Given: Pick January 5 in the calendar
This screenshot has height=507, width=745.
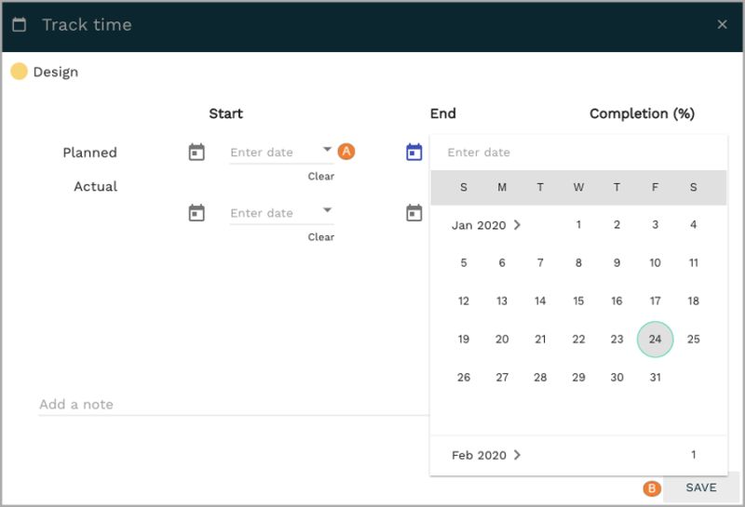Looking at the screenshot, I should click(464, 262).
